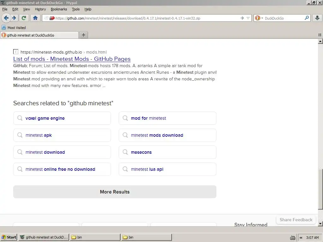Click the scrollbar up arrow

tap(320, 41)
